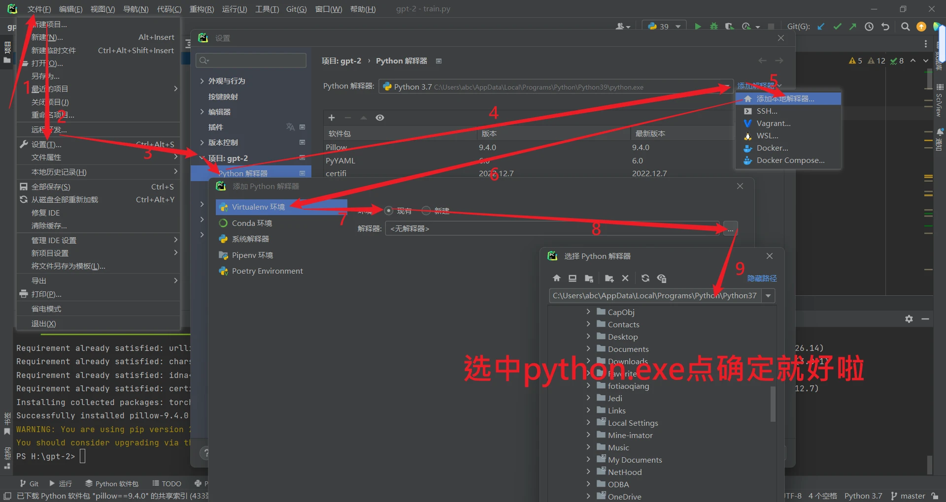The image size is (946, 502).
Task: Refresh the file tree in interpreter chooser
Action: pos(645,278)
